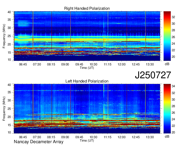Screen dimensions: 178x145
Task: Click the 10 MHz tick on the bottom plot
Action: tap(9, 132)
